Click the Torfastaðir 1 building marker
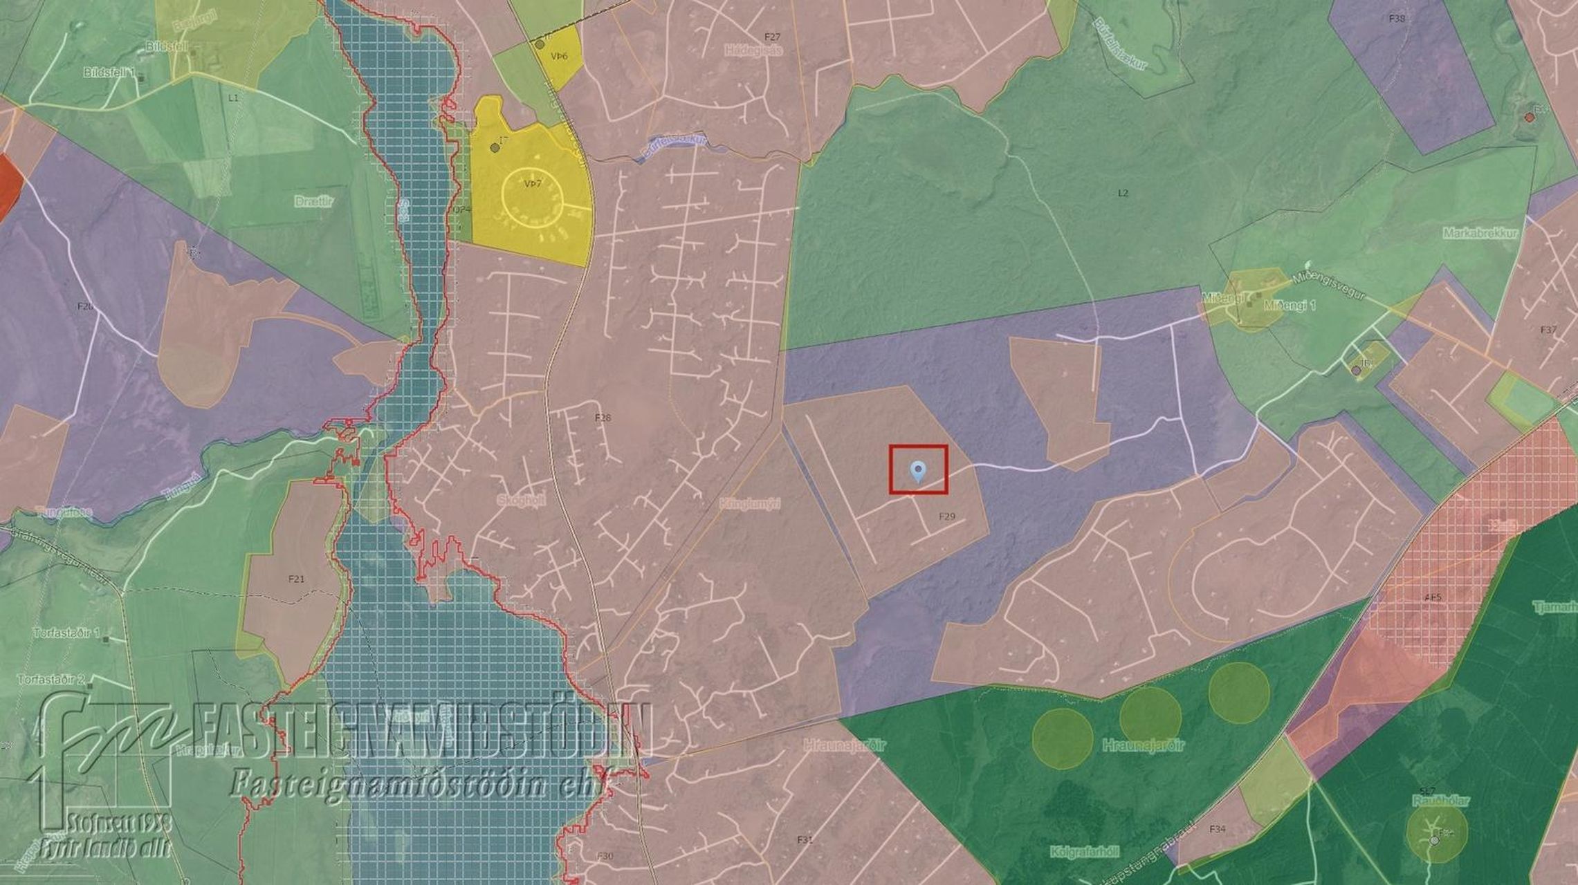This screenshot has width=1578, height=885. [x=106, y=640]
